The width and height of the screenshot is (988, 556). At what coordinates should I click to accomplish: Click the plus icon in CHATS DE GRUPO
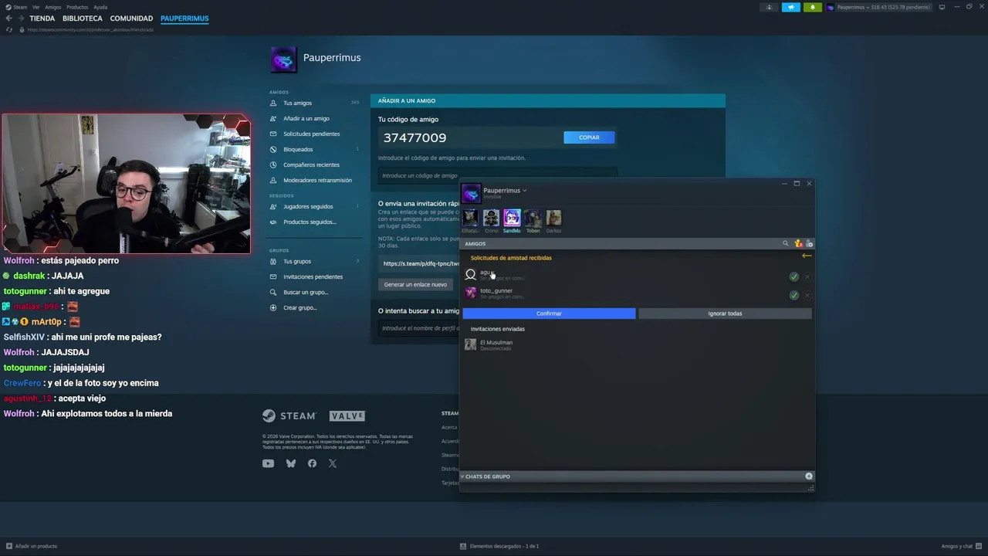pos(809,476)
